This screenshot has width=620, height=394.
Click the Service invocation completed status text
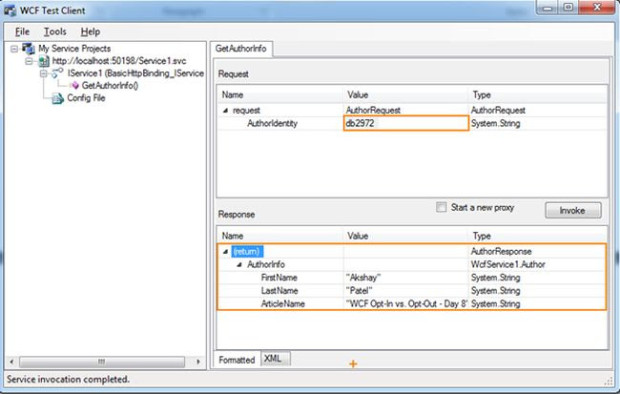coord(68,380)
